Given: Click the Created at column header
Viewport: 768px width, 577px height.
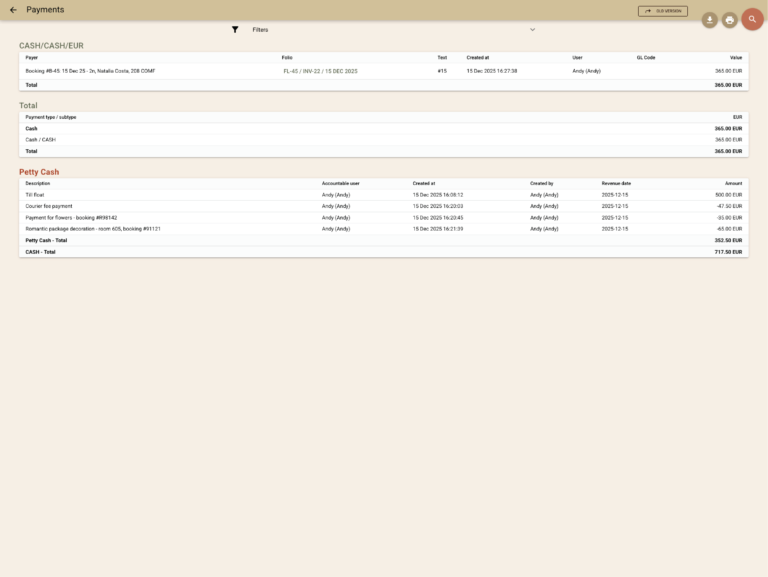Looking at the screenshot, I should point(477,58).
